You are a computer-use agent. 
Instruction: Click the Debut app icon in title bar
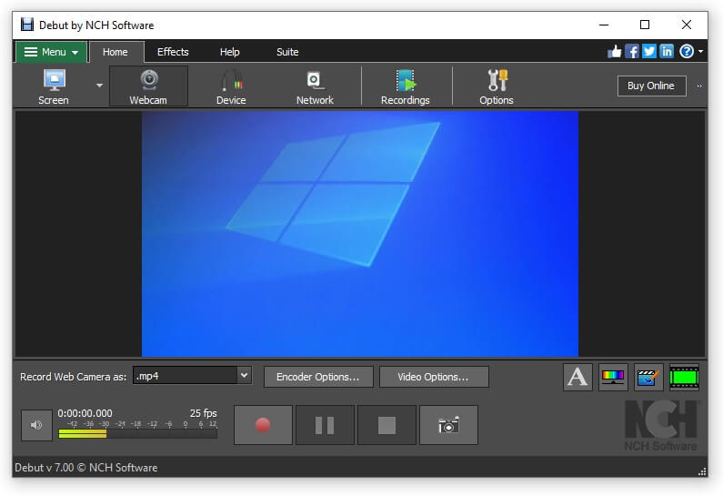(27, 25)
